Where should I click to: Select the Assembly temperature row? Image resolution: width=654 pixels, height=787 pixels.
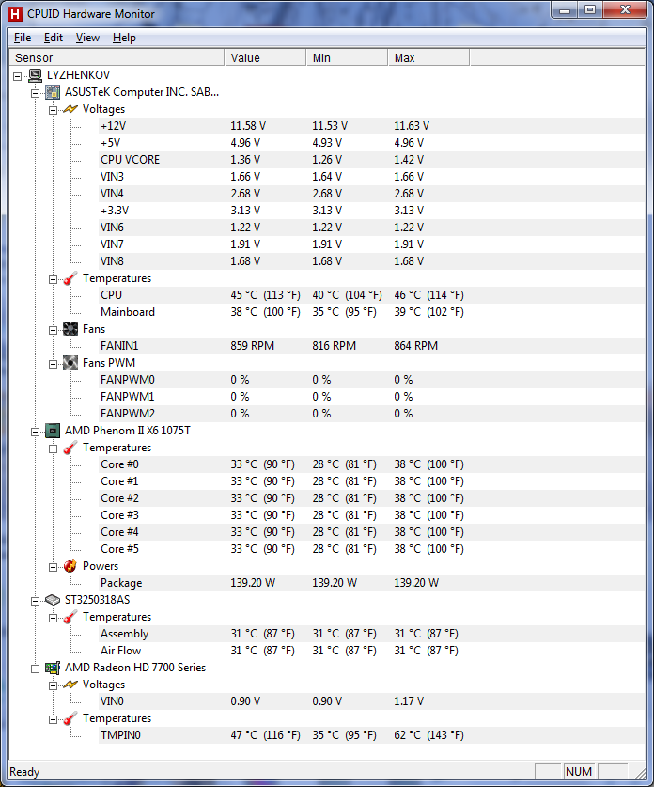coord(372,634)
